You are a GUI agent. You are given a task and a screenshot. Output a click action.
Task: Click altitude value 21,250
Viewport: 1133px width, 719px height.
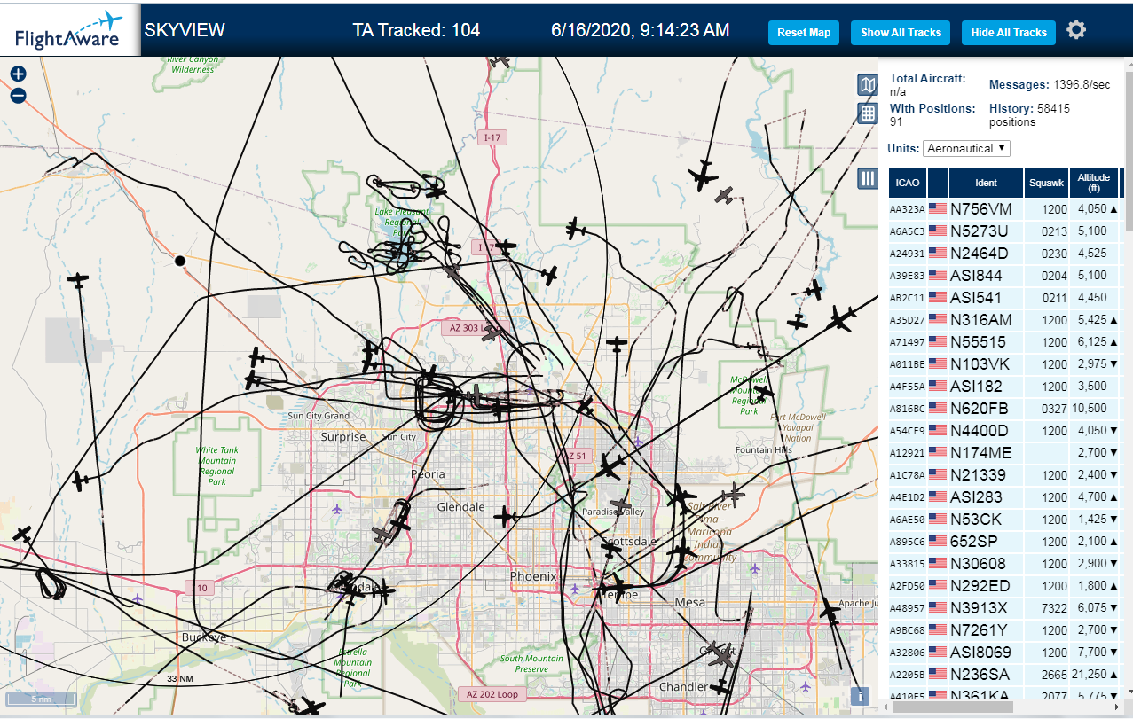[x=1090, y=675]
